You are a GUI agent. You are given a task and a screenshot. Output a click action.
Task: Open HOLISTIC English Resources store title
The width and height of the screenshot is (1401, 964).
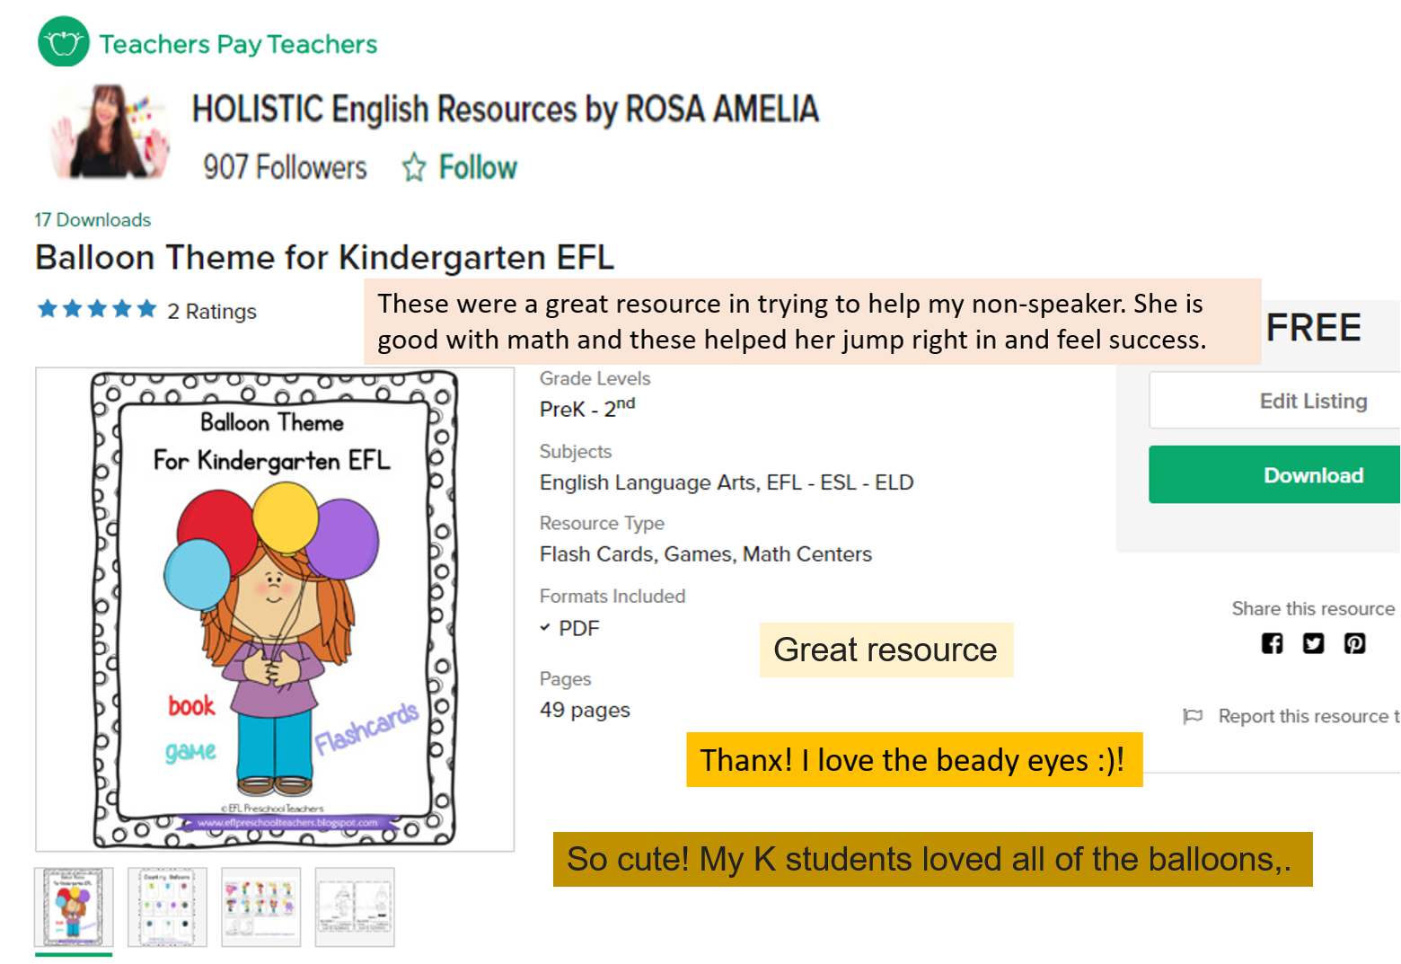tap(505, 110)
